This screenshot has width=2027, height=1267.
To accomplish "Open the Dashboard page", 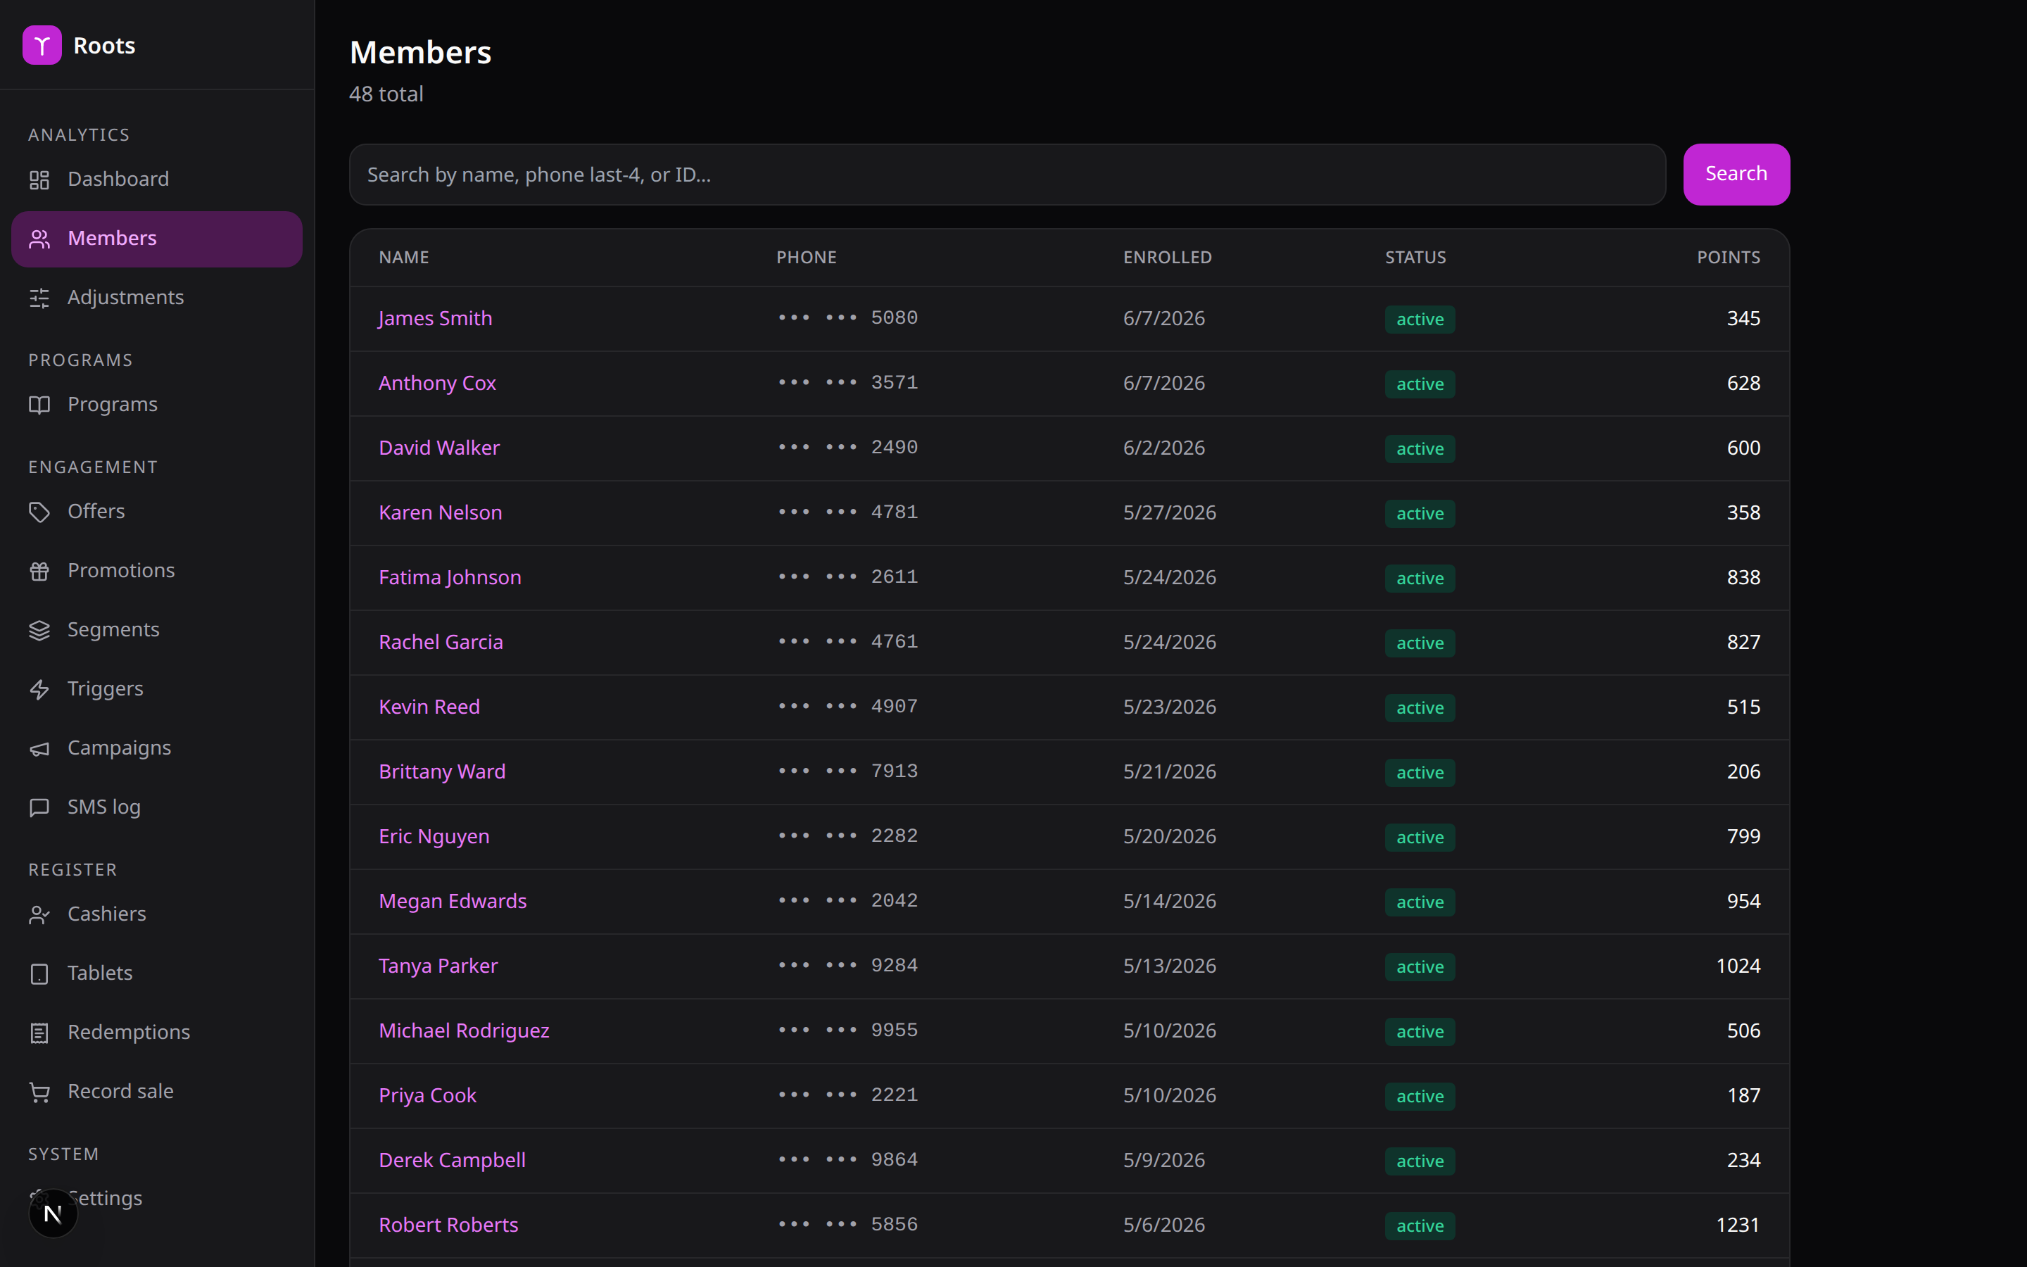I will (x=157, y=179).
